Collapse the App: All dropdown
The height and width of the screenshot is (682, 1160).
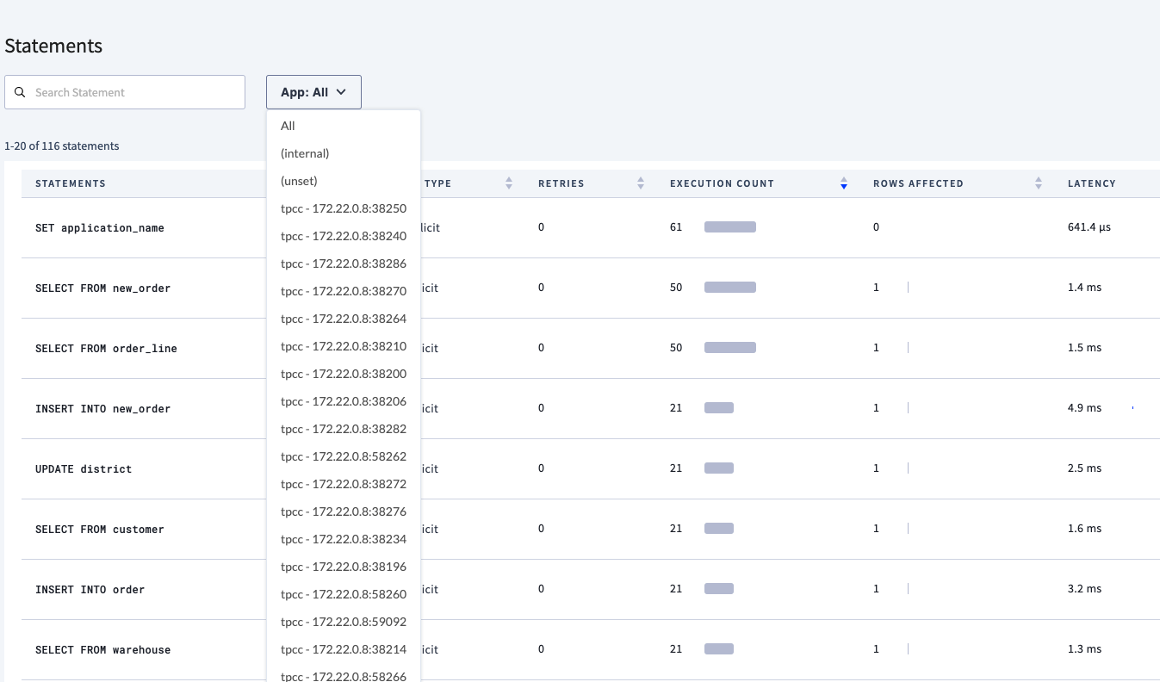[313, 92]
